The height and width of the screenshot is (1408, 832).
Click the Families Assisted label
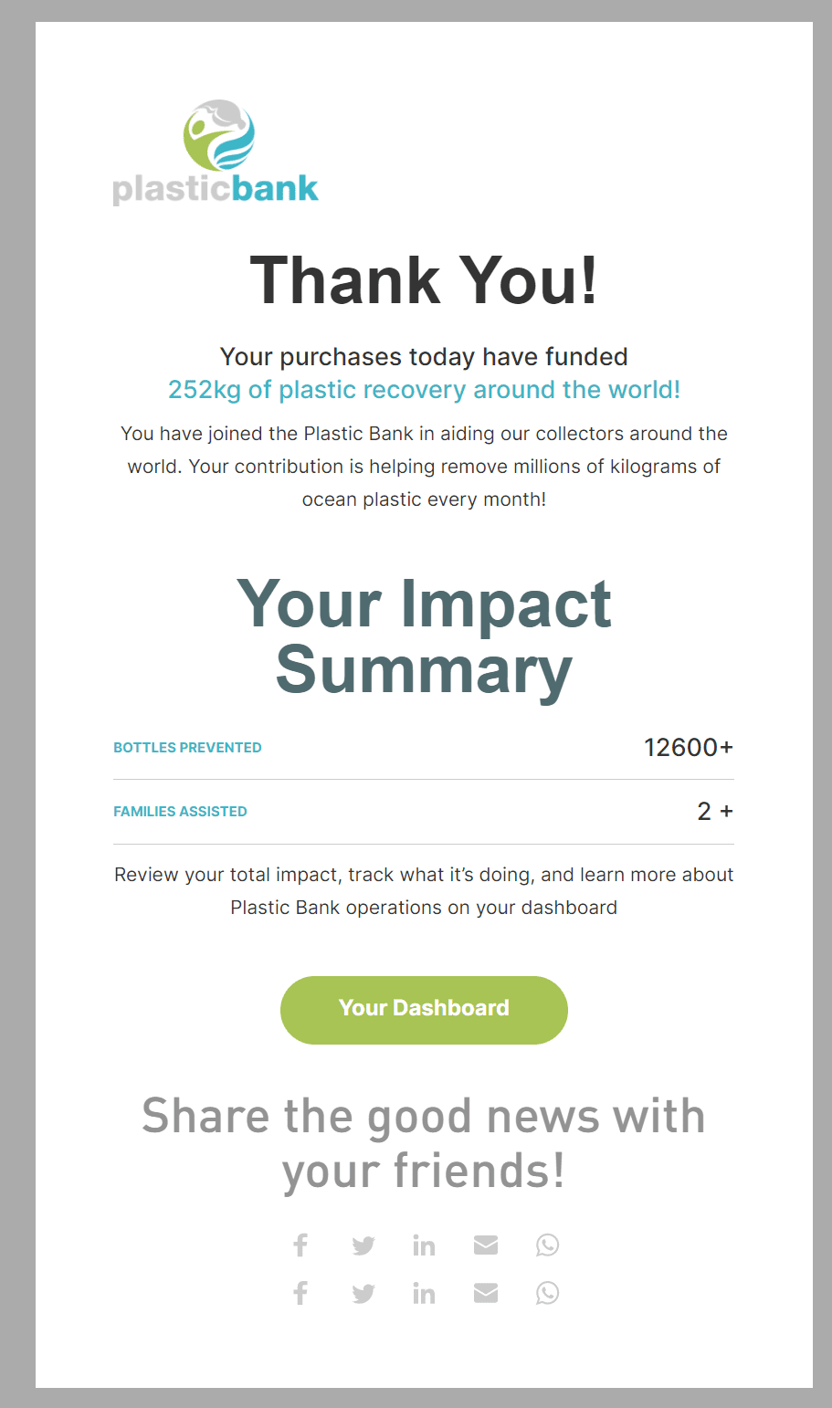[180, 812]
